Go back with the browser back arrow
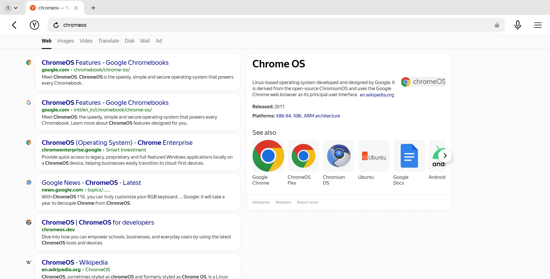This screenshot has height=279, width=550. (14, 25)
